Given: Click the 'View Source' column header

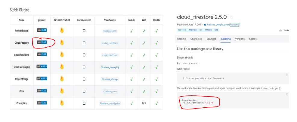Looking at the screenshot, I should 110,20.
